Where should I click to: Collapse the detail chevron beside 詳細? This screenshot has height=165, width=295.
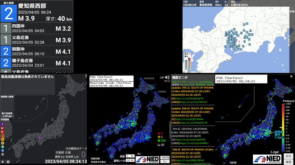292,8
